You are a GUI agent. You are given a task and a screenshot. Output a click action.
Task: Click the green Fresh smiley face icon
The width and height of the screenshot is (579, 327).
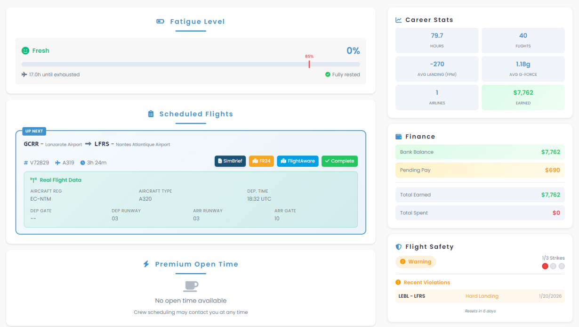25,51
